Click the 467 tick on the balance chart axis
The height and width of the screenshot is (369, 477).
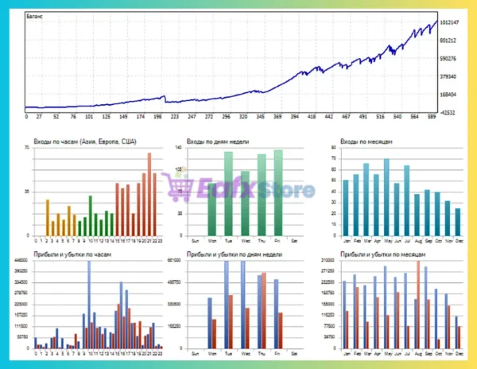coord(346,117)
